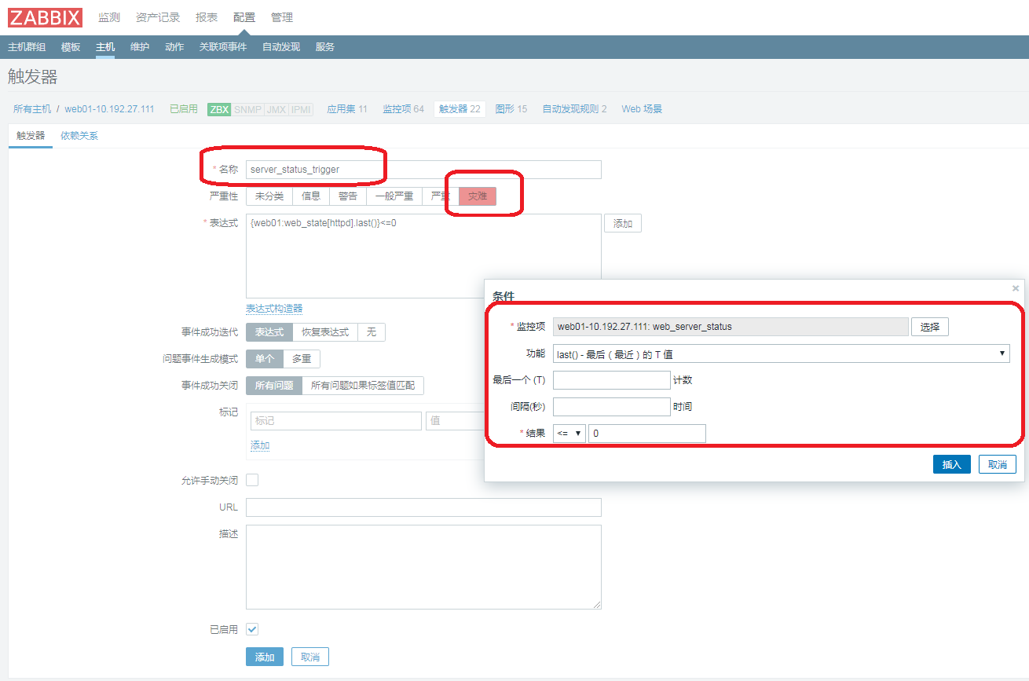
Task: Click the 所有主机 breadcrumb link
Action: point(32,109)
